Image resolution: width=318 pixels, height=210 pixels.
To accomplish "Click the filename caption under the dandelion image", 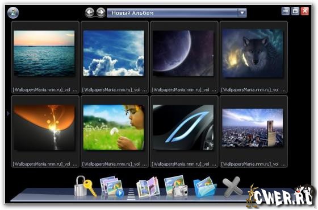I will click(114, 164).
